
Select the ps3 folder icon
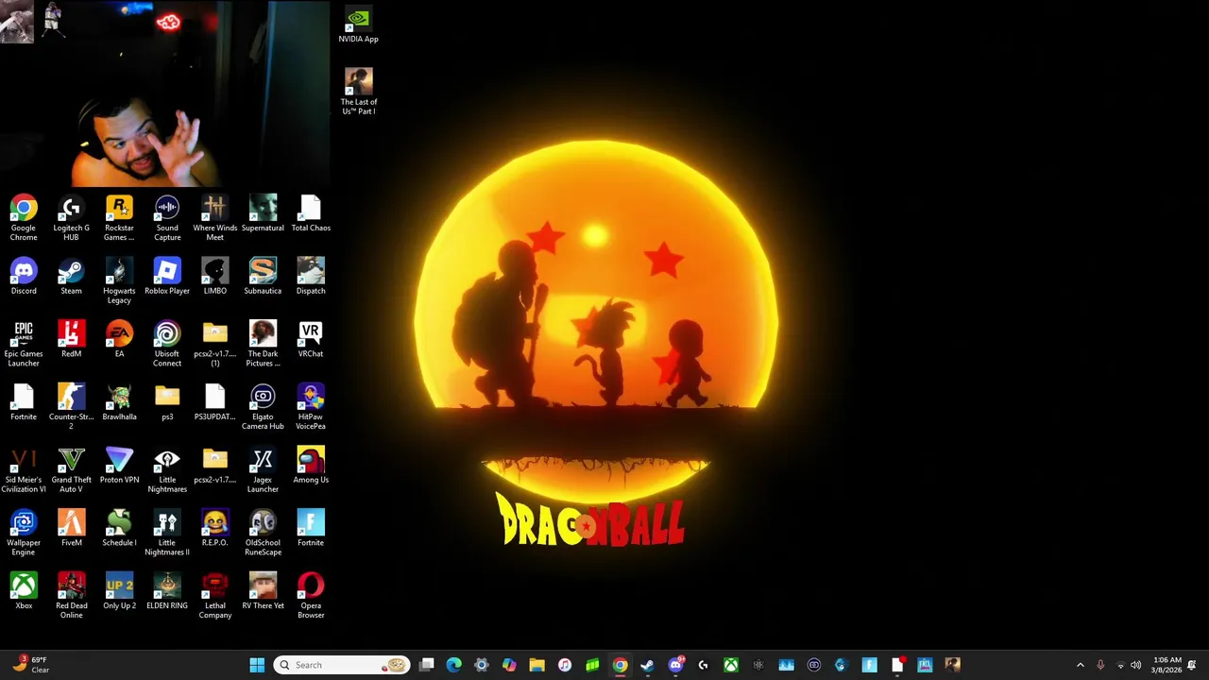167,402
